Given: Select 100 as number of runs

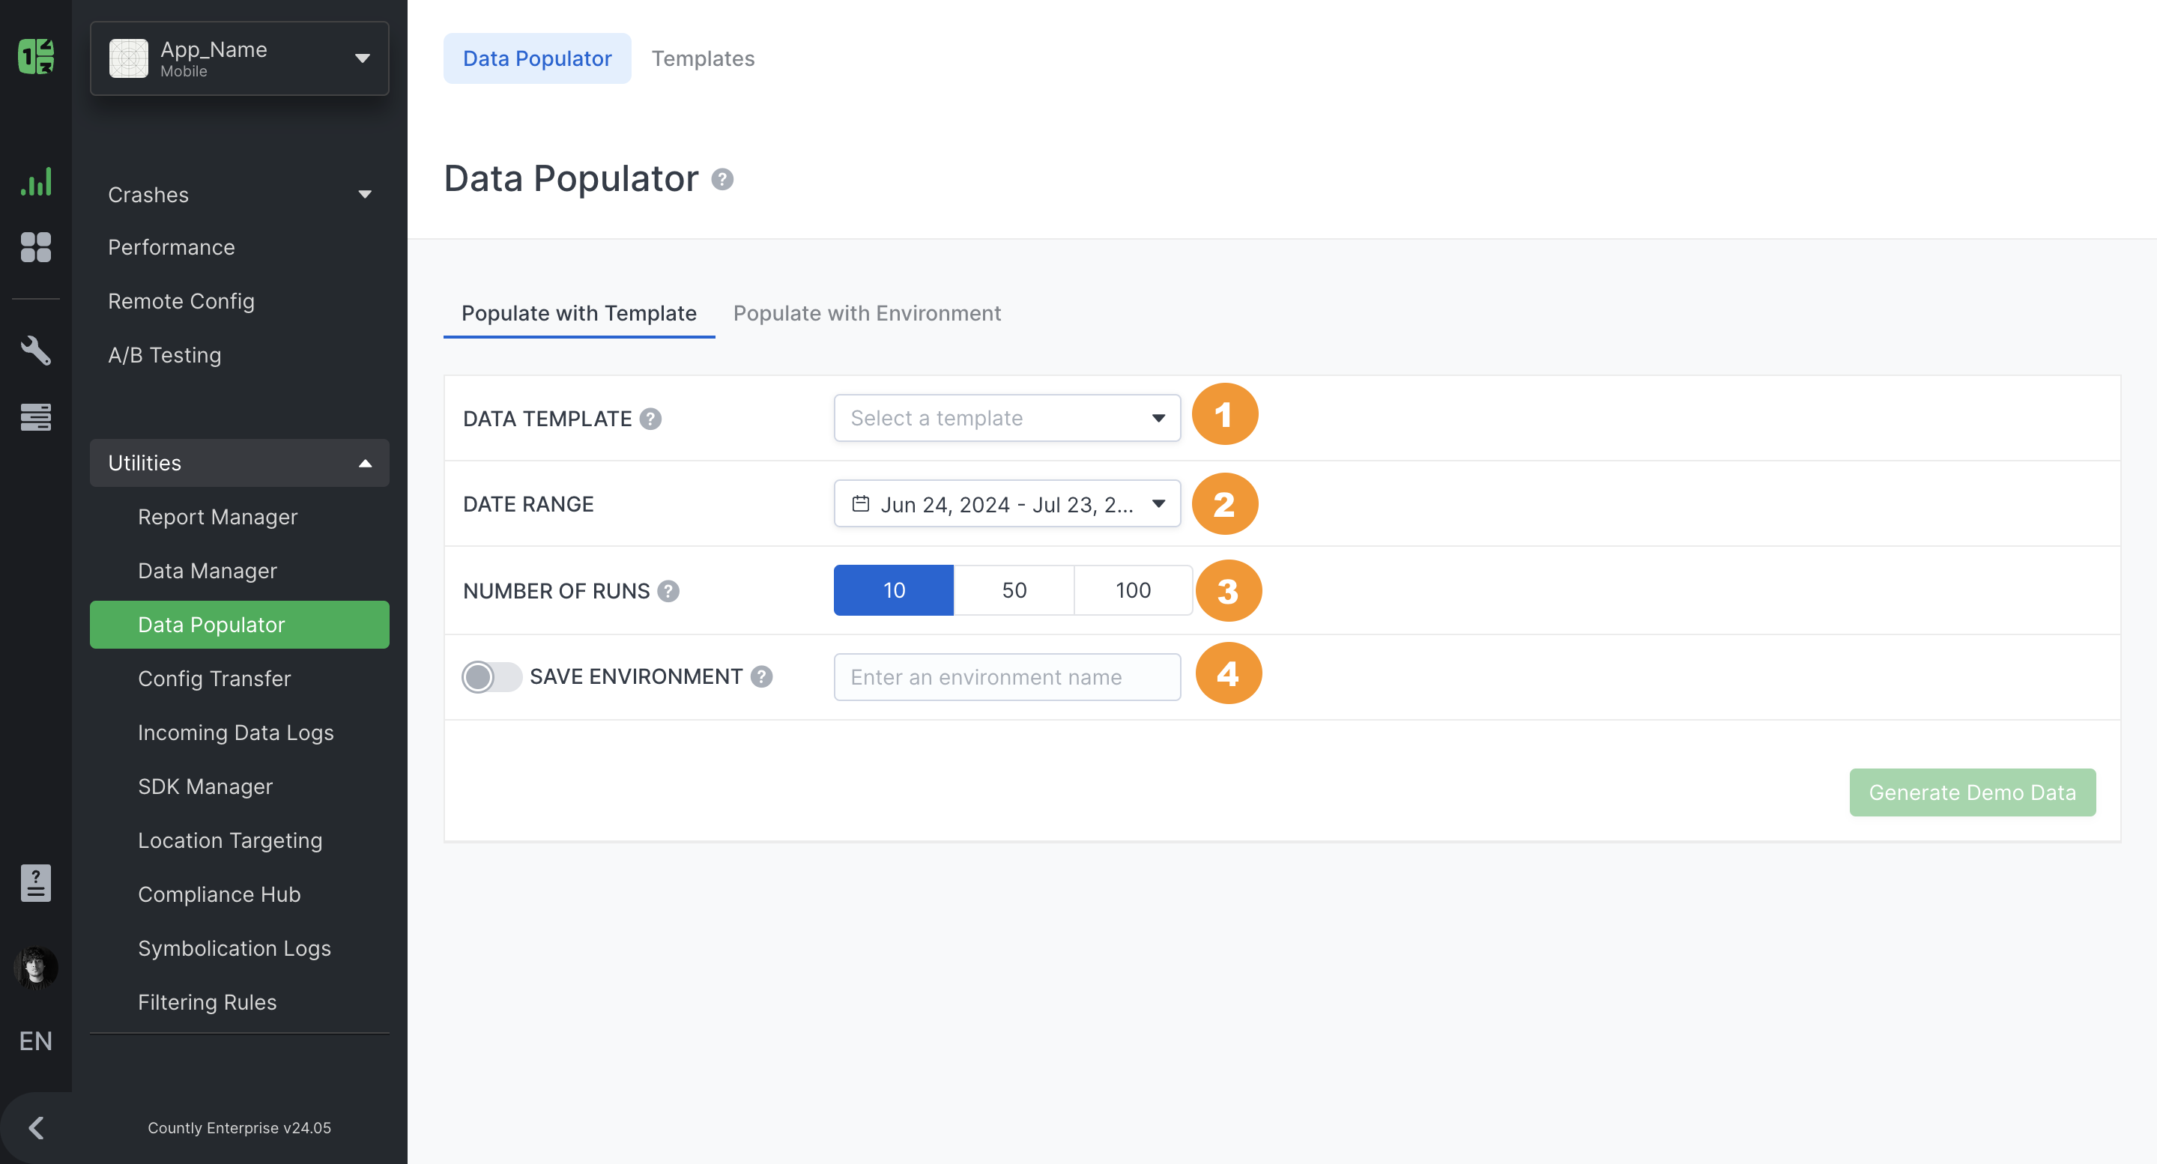Looking at the screenshot, I should click(1134, 590).
